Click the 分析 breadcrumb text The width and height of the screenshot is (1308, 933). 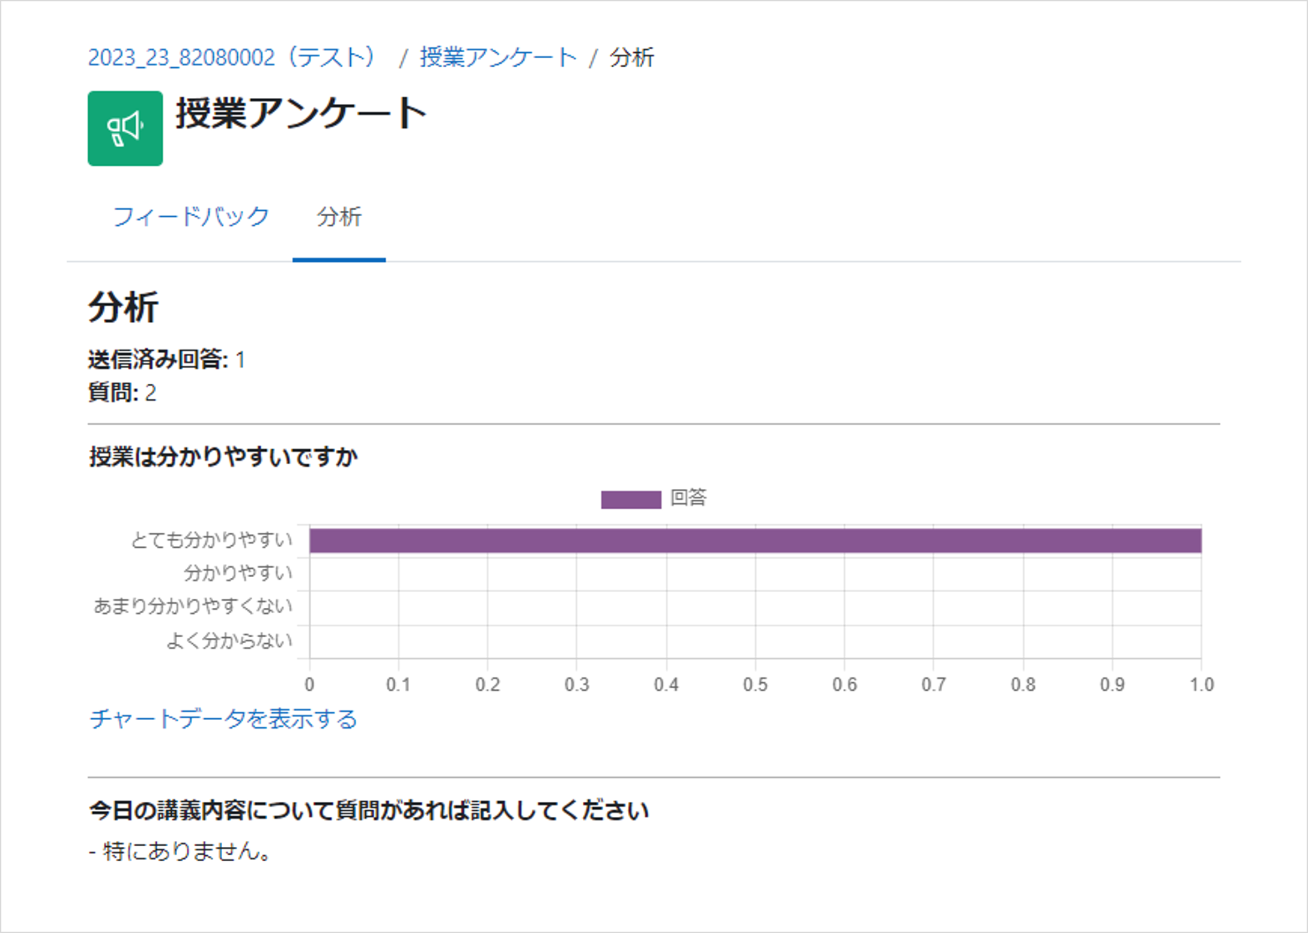point(631,57)
